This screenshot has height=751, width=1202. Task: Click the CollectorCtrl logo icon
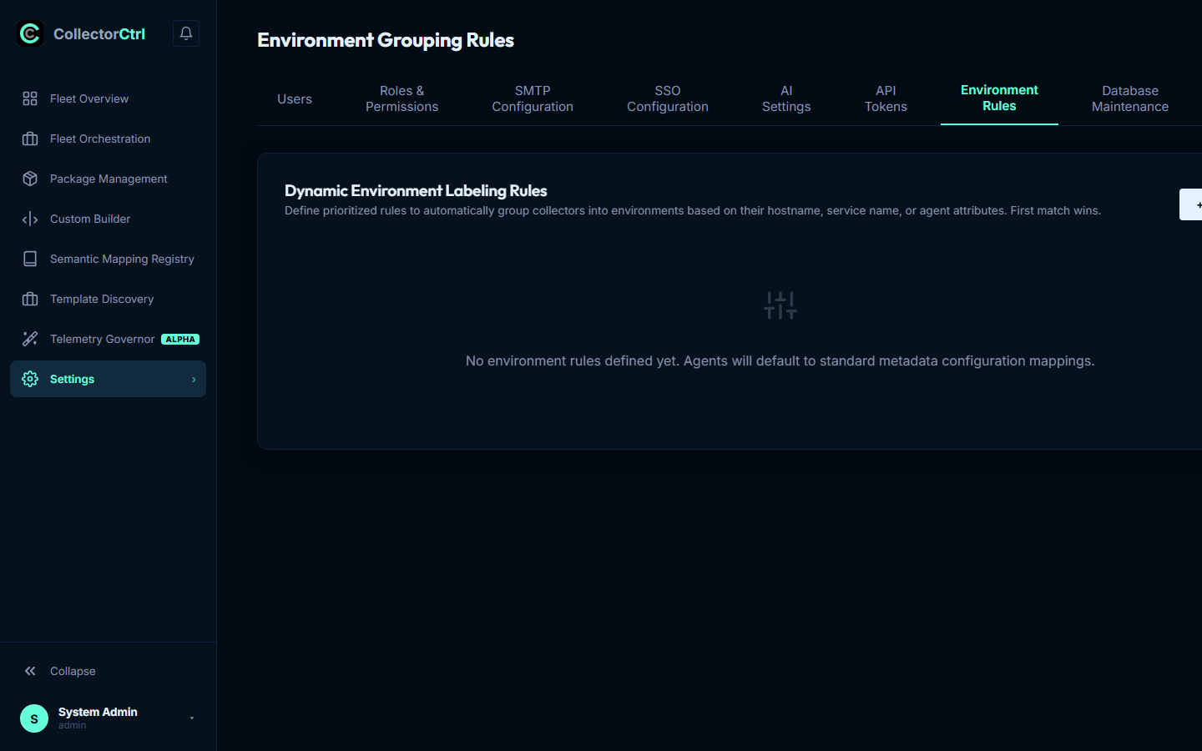click(30, 33)
